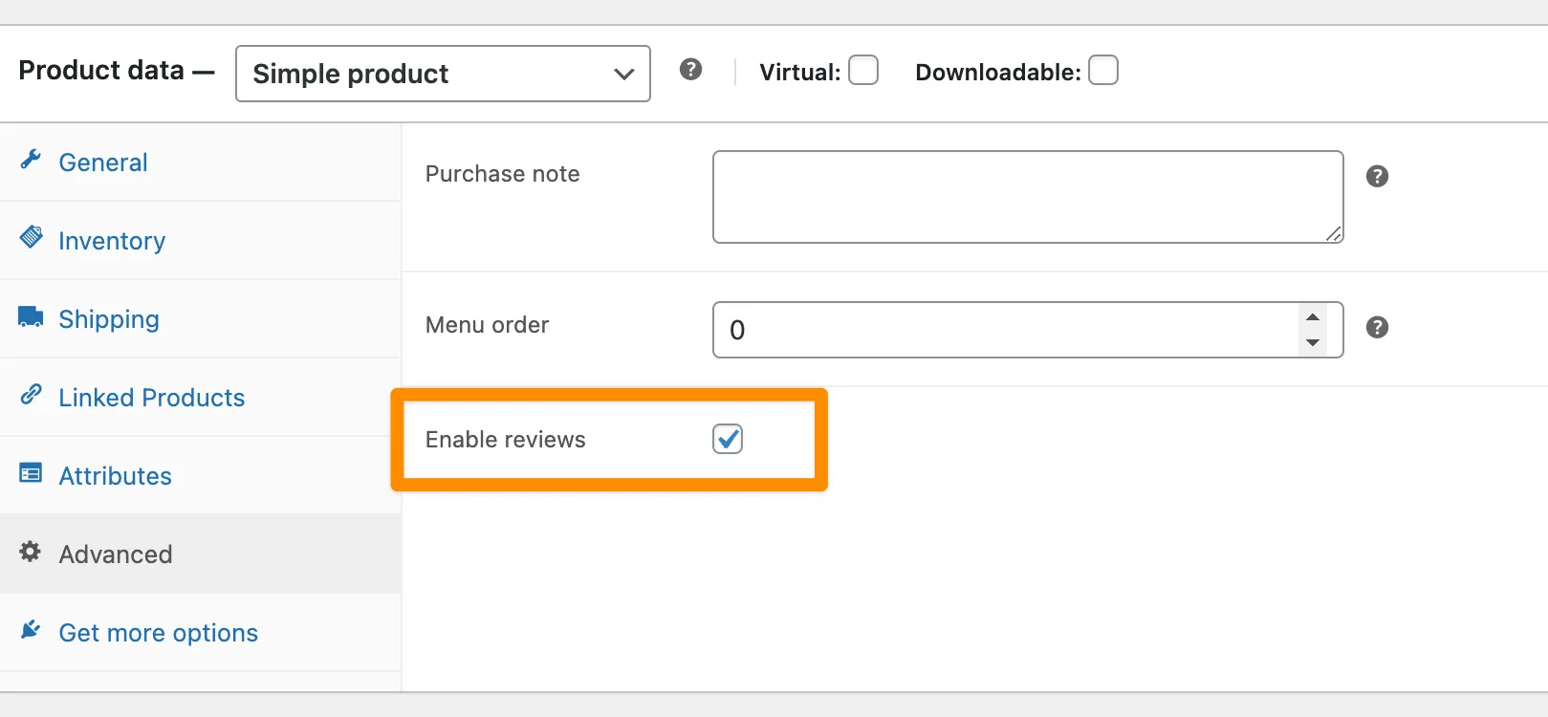
Task: Switch to the Inventory tab
Action: click(200, 241)
